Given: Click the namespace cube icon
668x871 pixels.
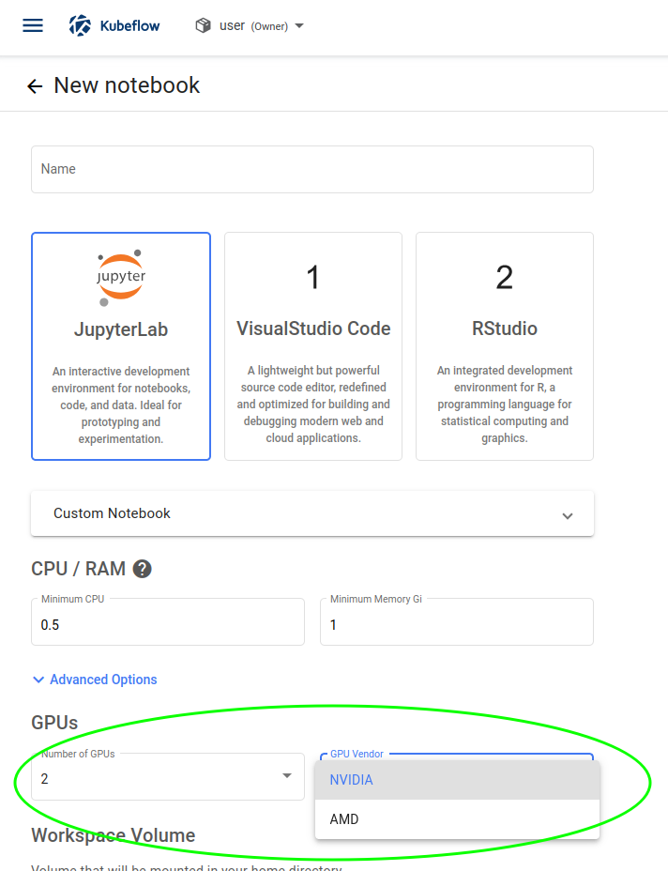Looking at the screenshot, I should click(203, 25).
